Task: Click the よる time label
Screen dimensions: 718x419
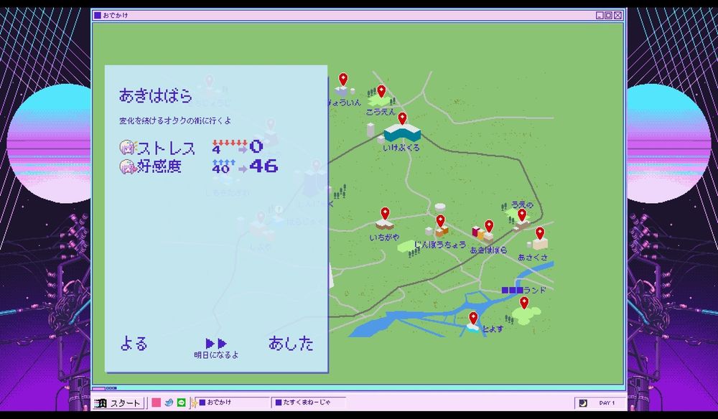Action: (x=134, y=344)
